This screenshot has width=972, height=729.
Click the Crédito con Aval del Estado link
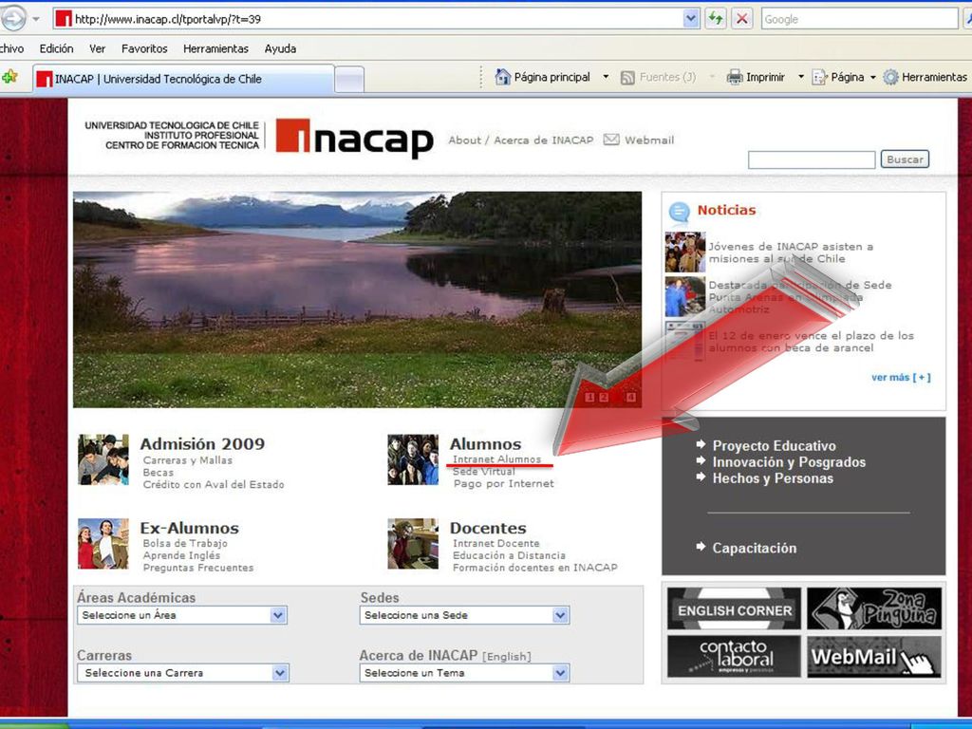214,484
